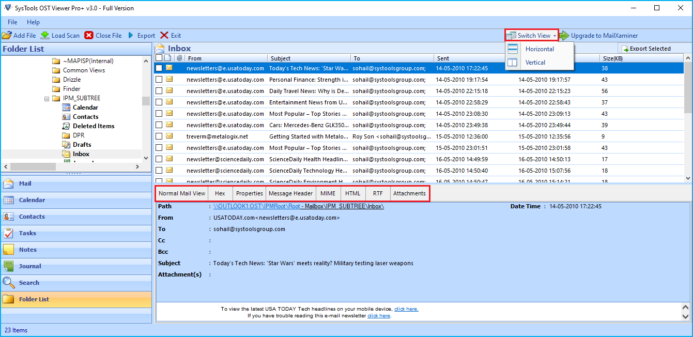This screenshot has height=337, width=693.
Task: Click the Horizontal view layout icon
Action: click(513, 49)
